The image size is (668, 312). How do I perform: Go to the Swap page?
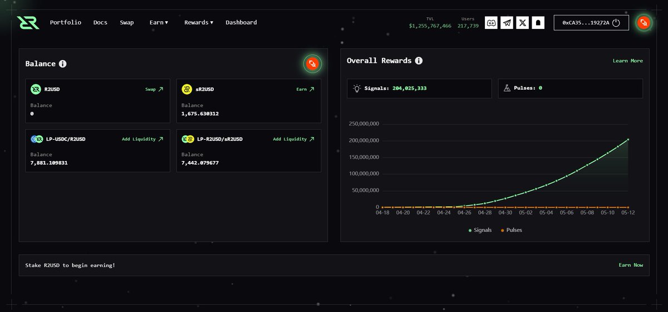coord(127,22)
